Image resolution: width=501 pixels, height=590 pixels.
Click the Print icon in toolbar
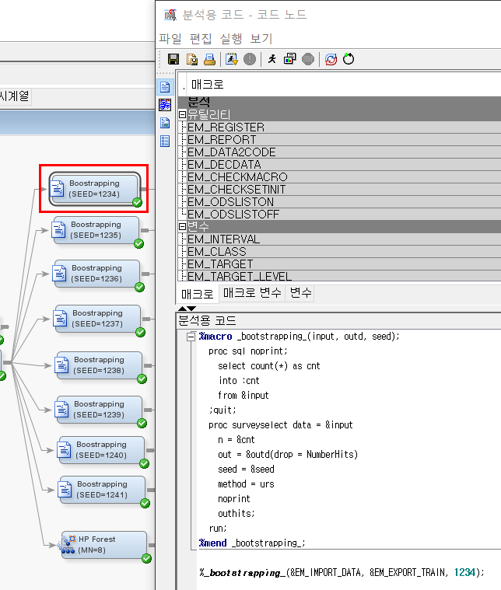pos(209,59)
